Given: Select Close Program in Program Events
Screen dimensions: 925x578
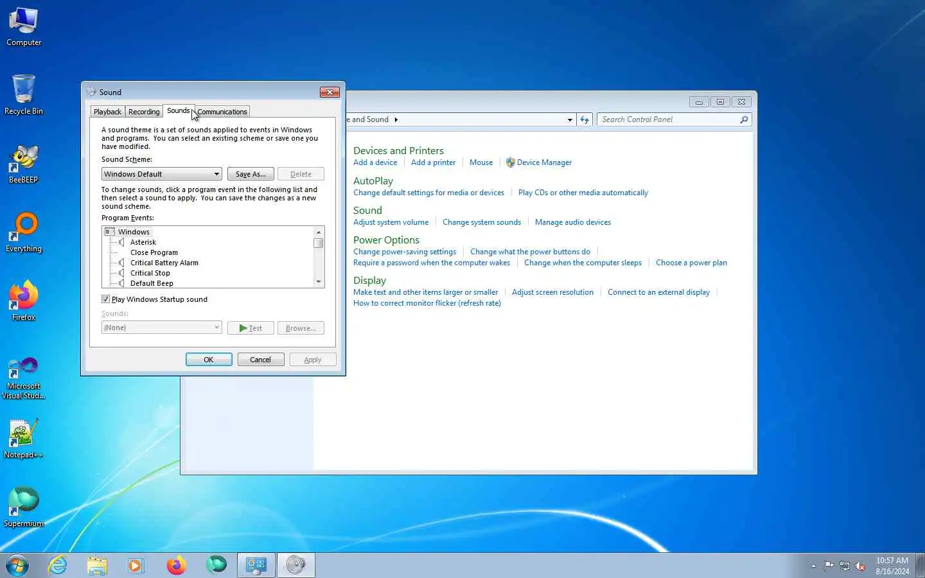Looking at the screenshot, I should [x=154, y=252].
